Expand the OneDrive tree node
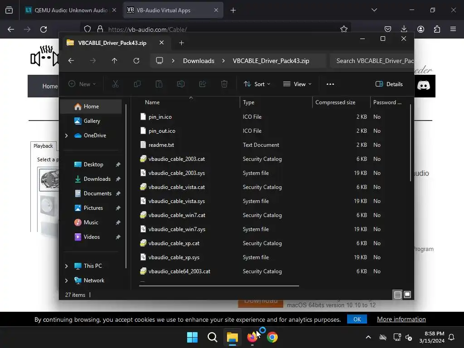 point(66,135)
